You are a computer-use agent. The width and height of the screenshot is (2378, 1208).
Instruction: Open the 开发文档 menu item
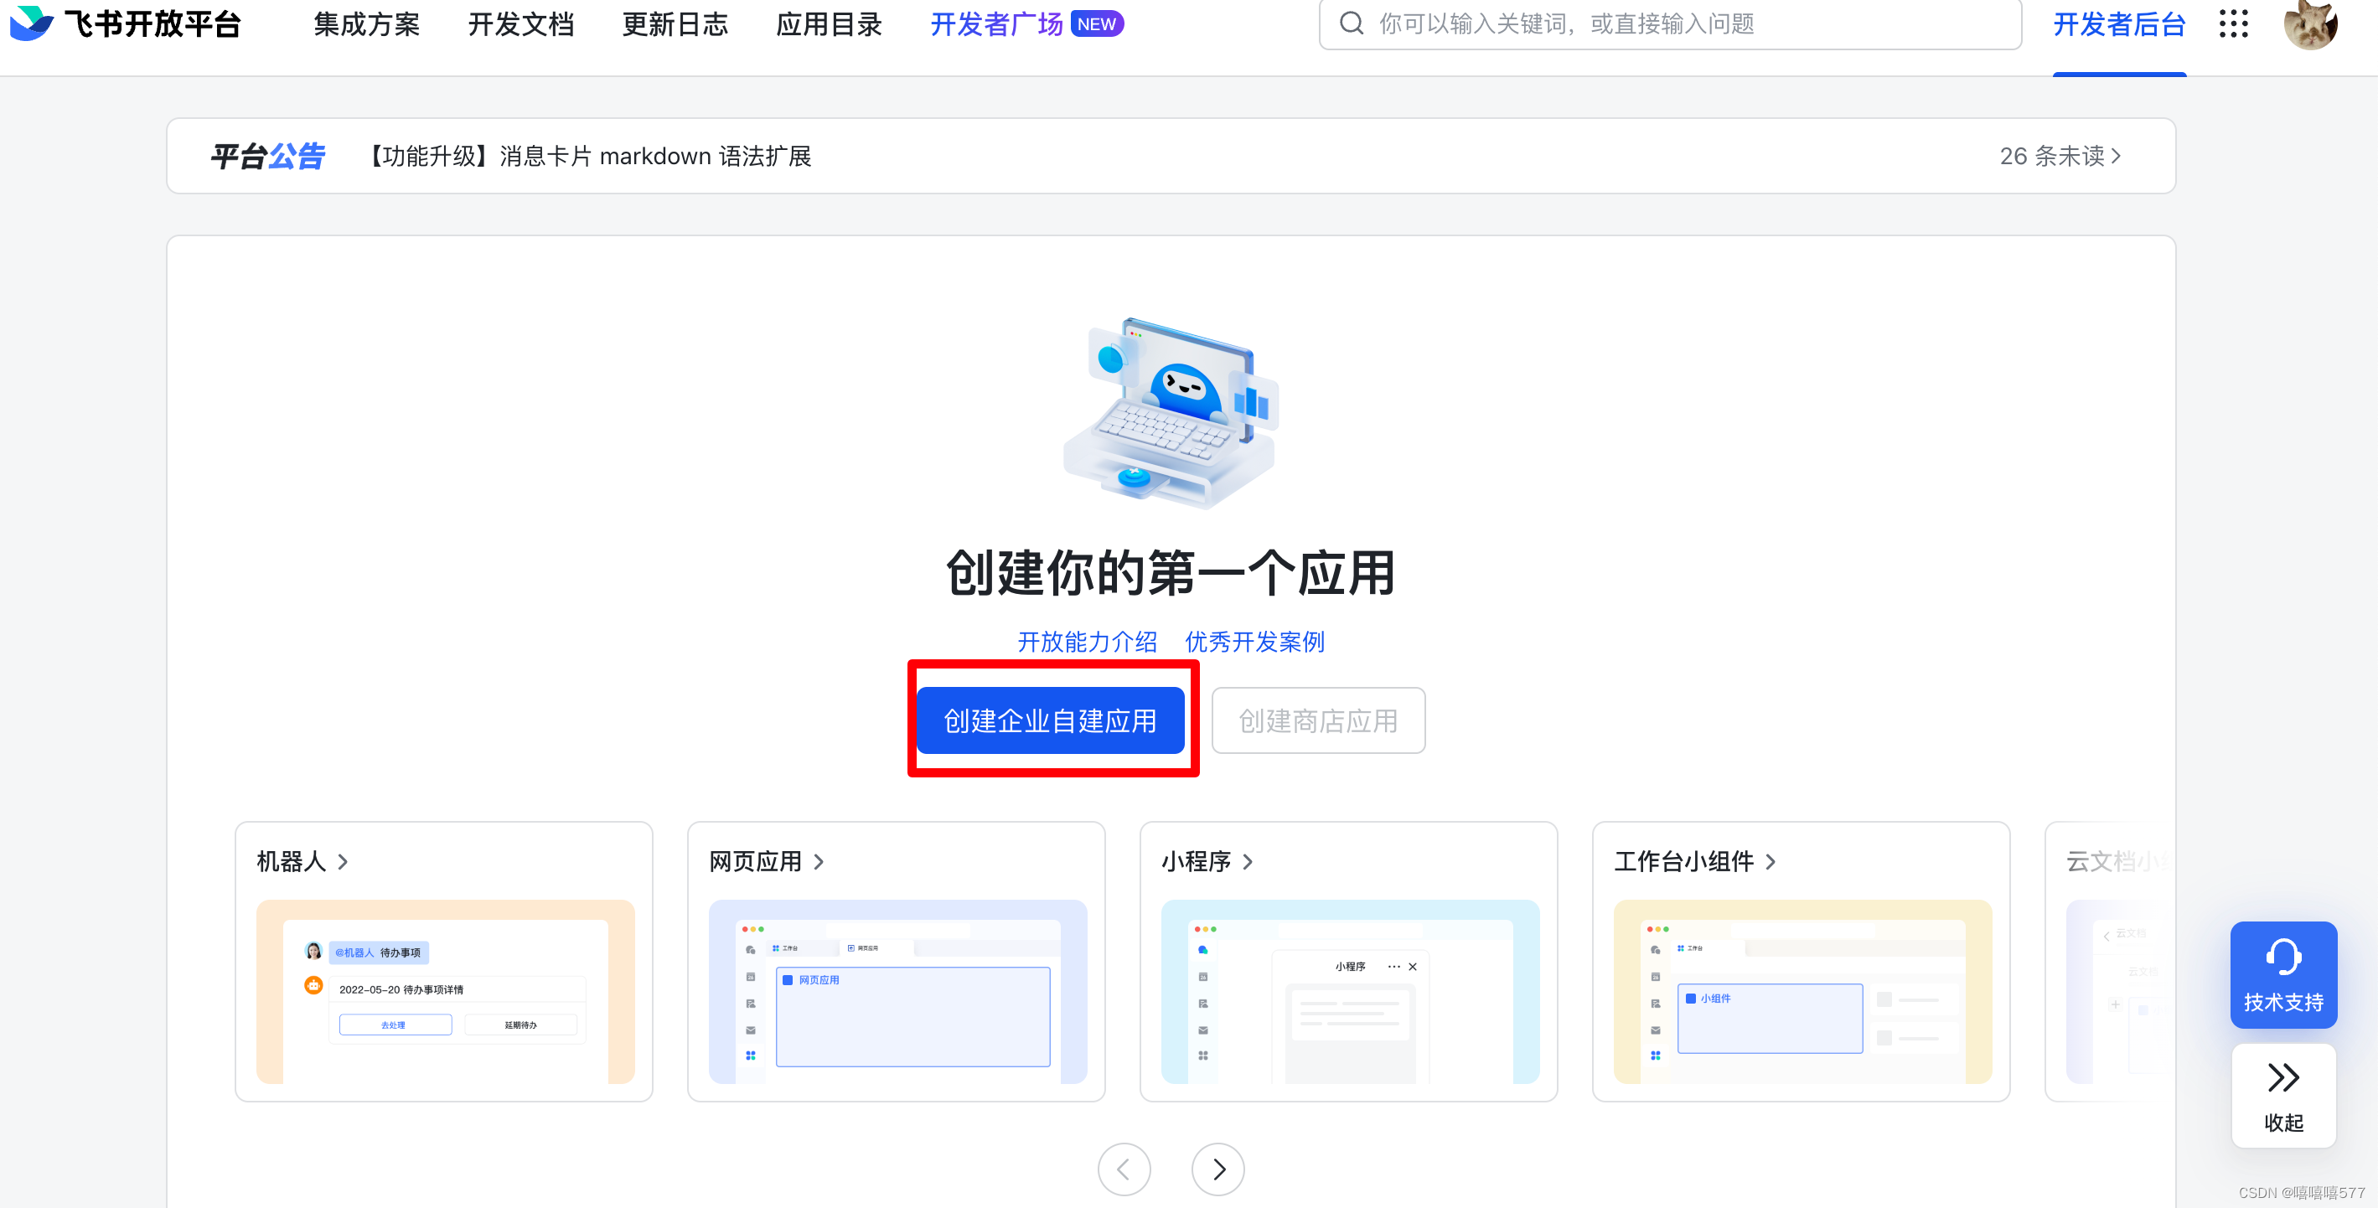(520, 24)
